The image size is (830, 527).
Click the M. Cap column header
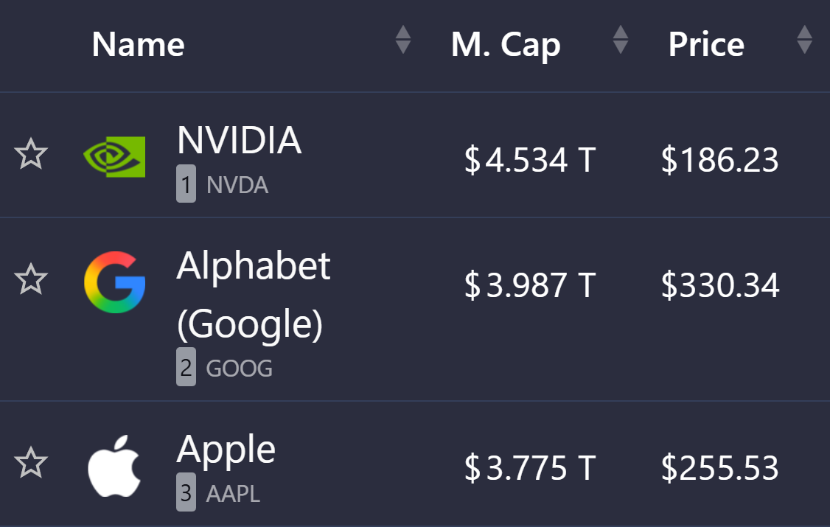click(506, 45)
